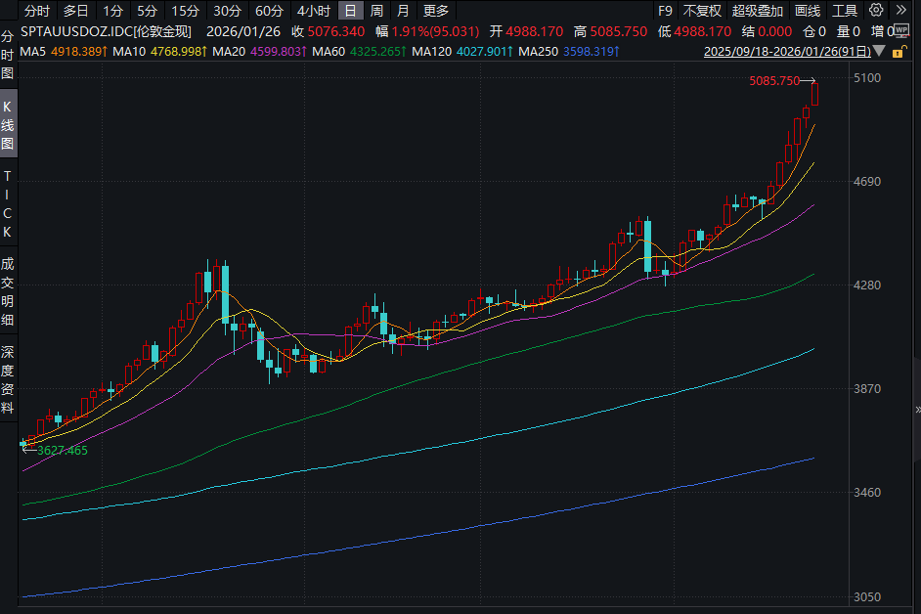Click the arrow beside the 3627.465 low label
Screen dimensions: 921x614
point(27,450)
